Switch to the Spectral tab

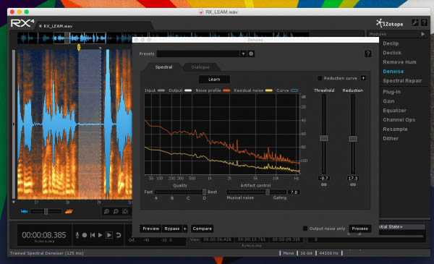(163, 67)
